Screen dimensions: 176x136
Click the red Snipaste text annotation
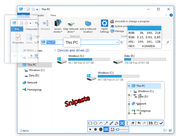(77, 101)
